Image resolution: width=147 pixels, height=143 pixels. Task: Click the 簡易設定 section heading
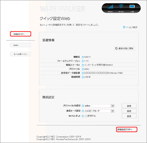pos(49,97)
